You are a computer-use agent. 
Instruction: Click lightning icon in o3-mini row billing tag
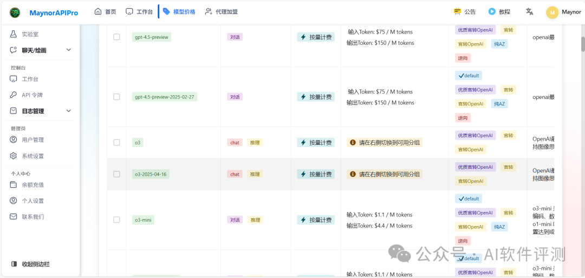coord(303,220)
